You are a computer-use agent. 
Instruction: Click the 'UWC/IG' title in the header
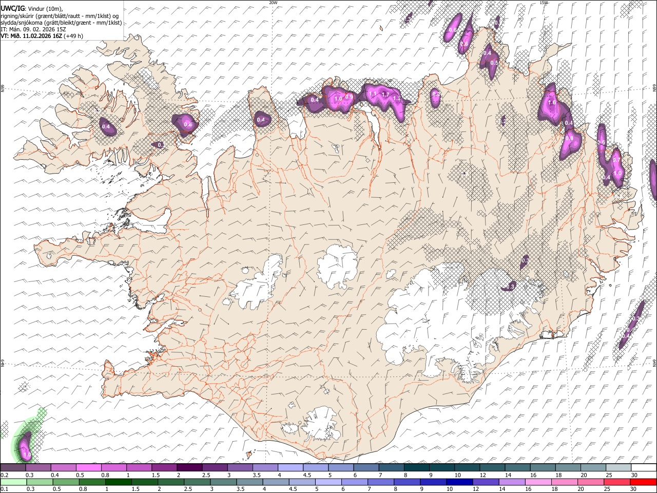[x=12, y=9]
